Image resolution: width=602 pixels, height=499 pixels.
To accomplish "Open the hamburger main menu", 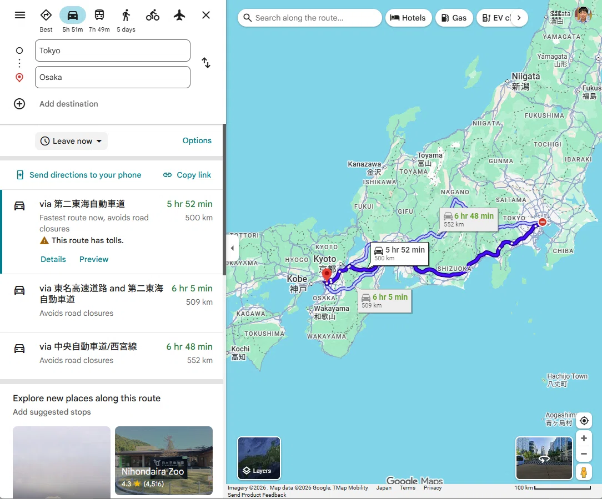I will (20, 15).
